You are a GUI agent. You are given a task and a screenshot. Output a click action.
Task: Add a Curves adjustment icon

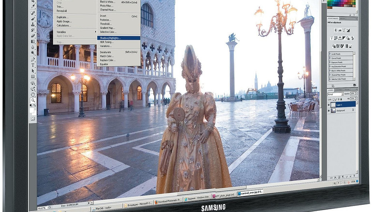click(344, 30)
